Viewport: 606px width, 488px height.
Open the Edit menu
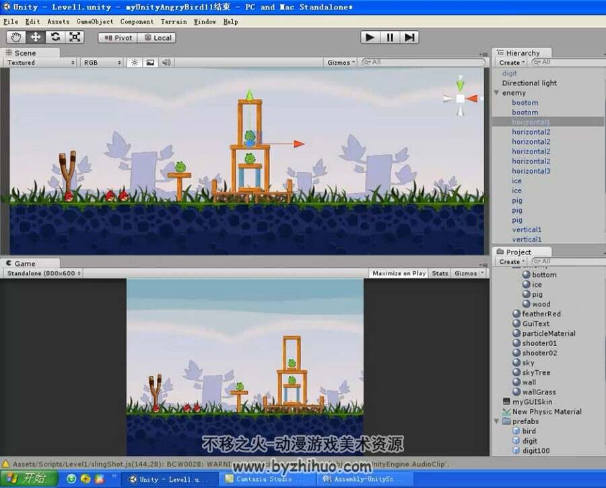[32, 22]
